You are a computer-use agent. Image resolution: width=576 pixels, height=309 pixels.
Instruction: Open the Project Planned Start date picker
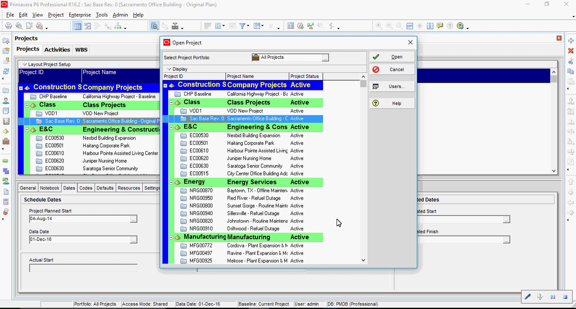point(133,219)
